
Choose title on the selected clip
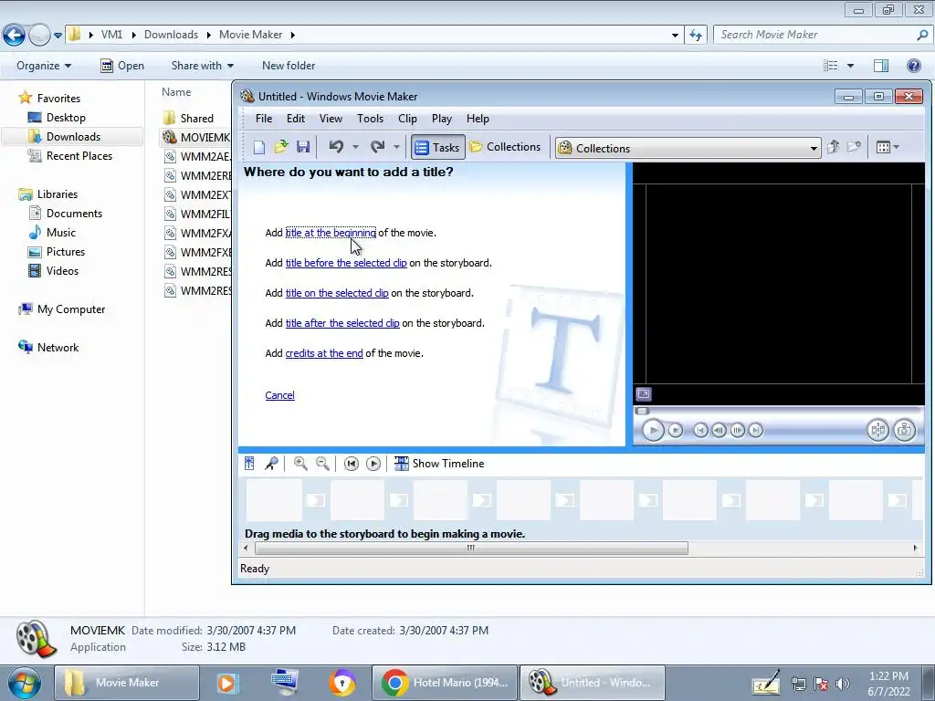coord(337,293)
